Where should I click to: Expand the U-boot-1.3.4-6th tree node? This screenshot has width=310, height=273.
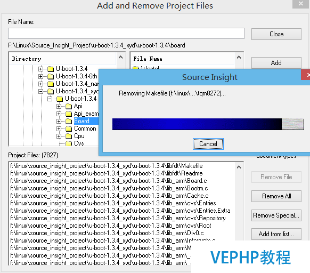pos(40,76)
